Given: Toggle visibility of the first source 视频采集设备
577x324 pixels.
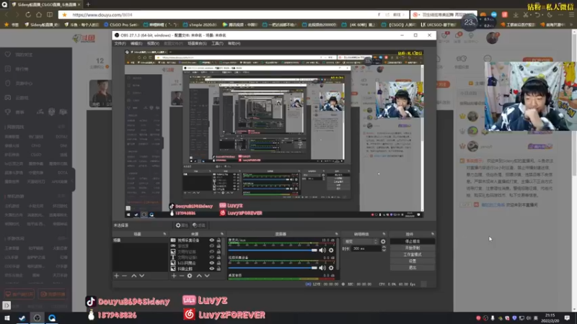Looking at the screenshot, I should [x=212, y=240].
